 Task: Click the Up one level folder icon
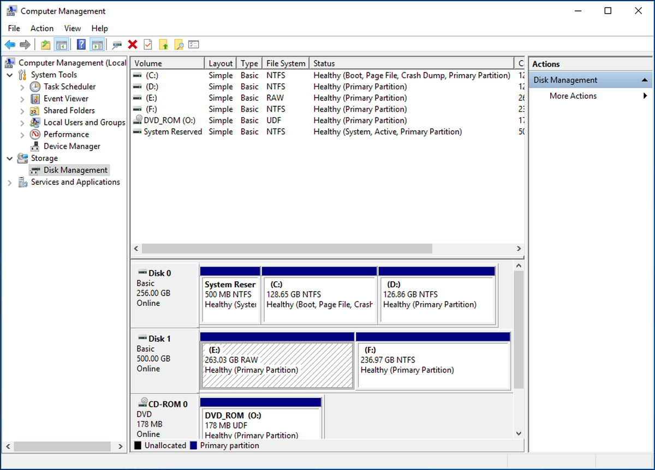coord(45,45)
